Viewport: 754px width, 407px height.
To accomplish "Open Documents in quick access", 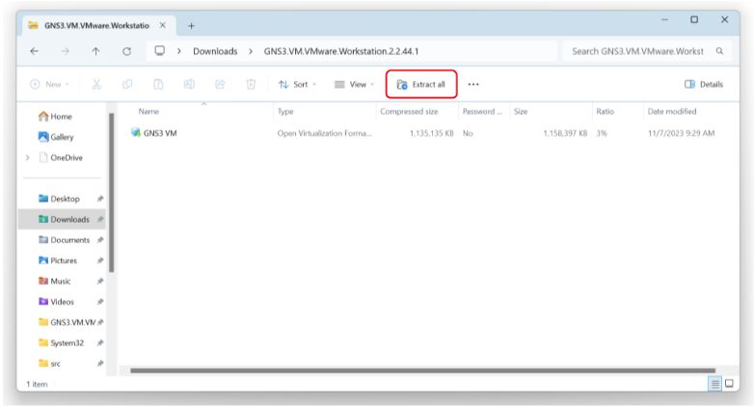I will click(64, 240).
